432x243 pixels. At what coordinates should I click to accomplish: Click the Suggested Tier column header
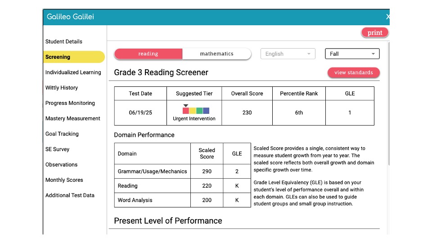point(194,94)
